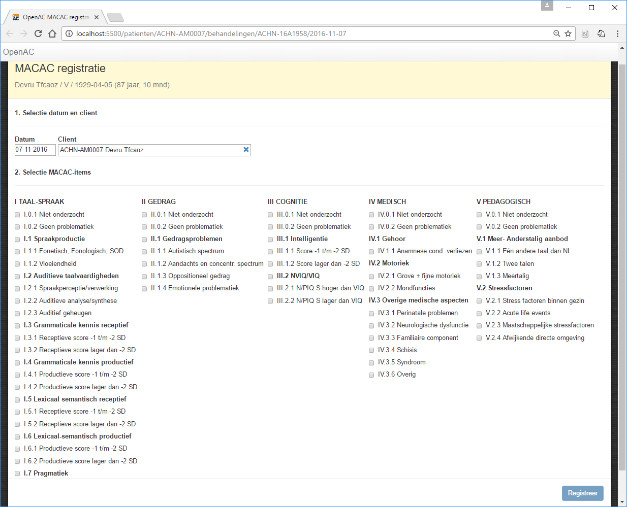Go to browser home page icon
The image size is (627, 507).
pos(52,33)
